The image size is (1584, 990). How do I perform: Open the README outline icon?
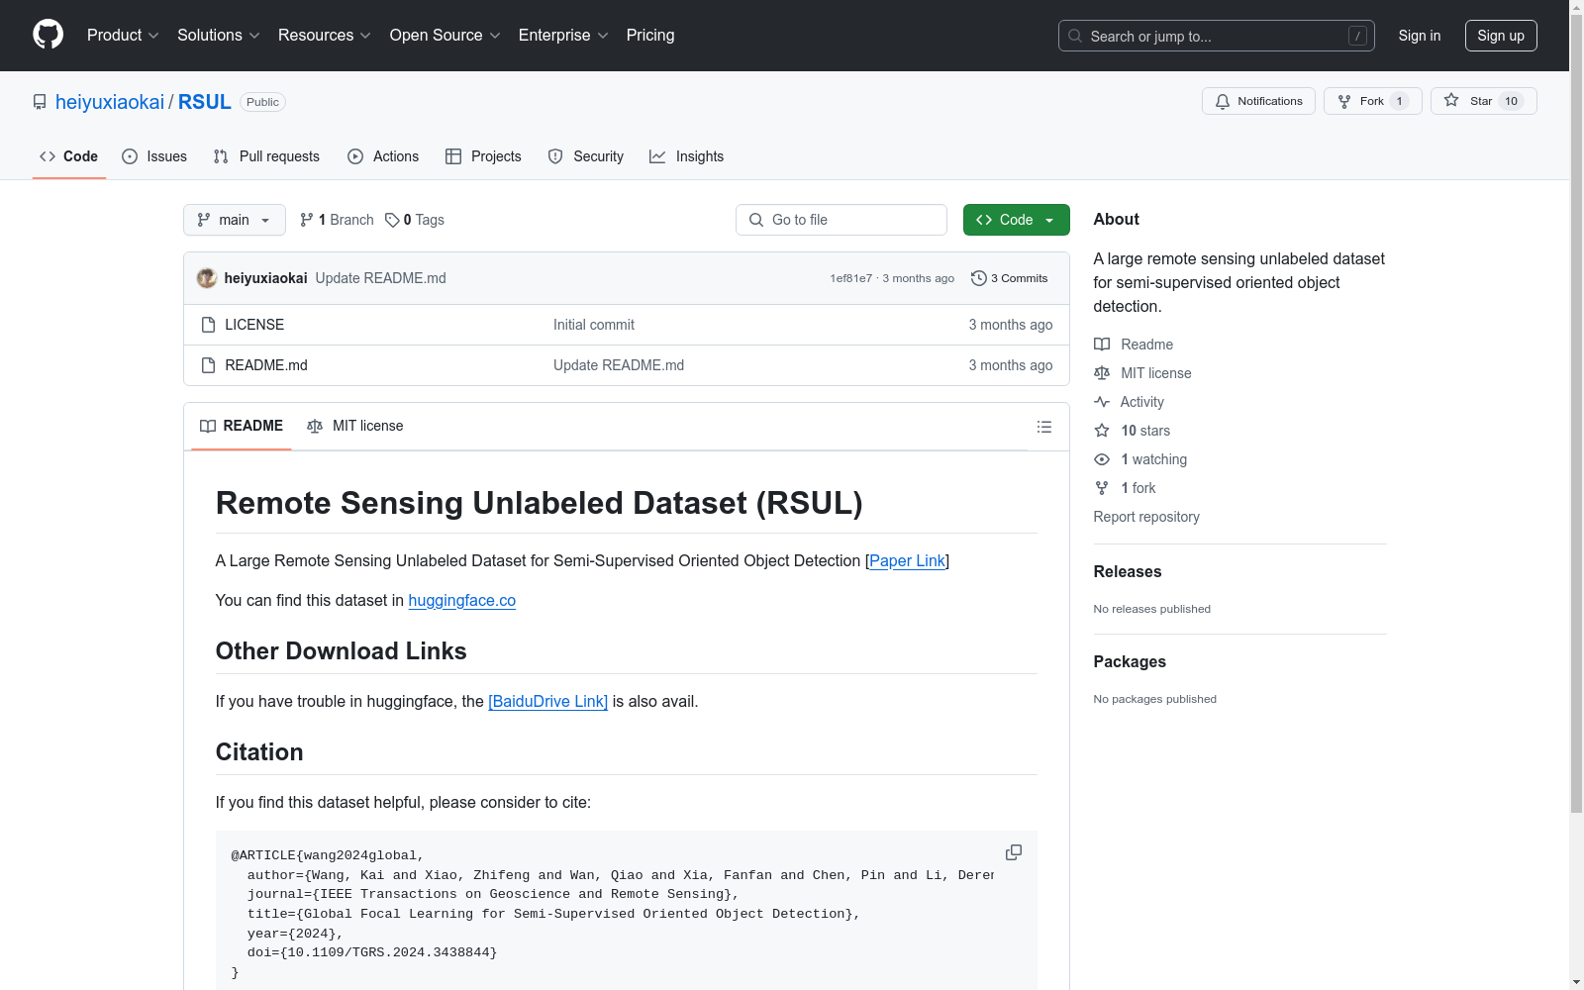tap(1043, 427)
